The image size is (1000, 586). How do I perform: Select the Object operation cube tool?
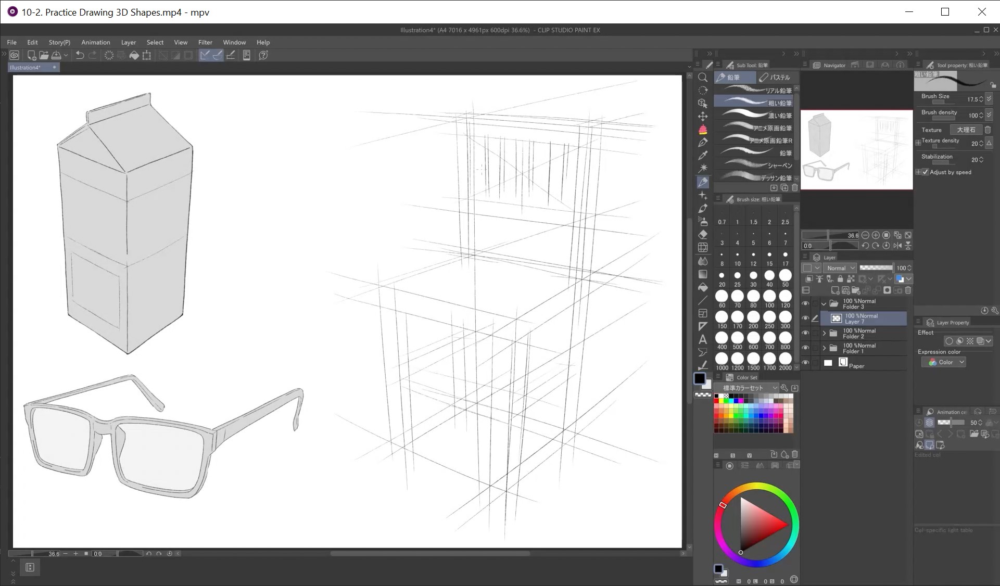pyautogui.click(x=703, y=103)
